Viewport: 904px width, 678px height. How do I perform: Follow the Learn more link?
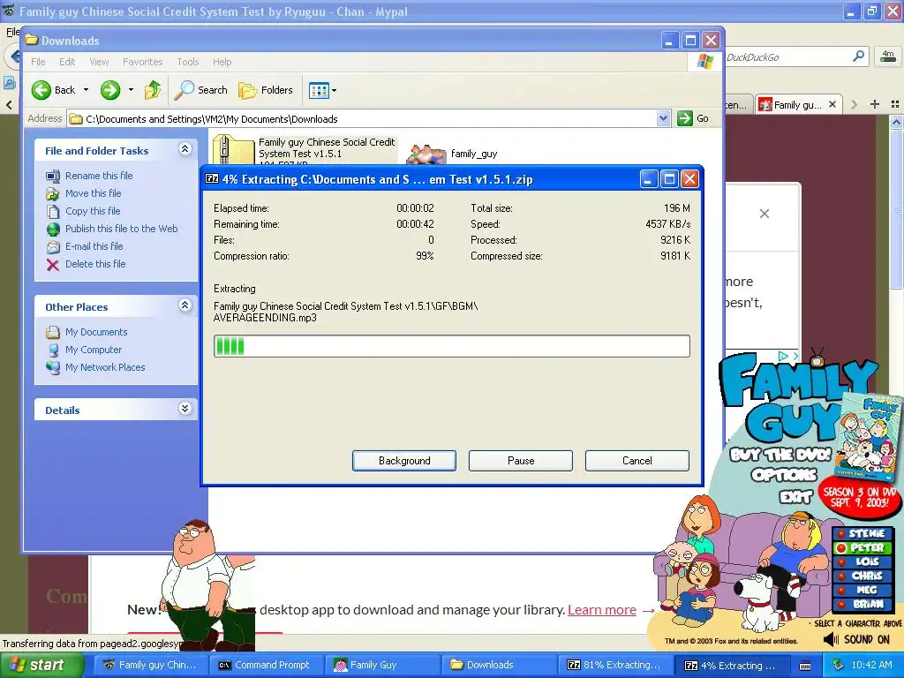(602, 610)
